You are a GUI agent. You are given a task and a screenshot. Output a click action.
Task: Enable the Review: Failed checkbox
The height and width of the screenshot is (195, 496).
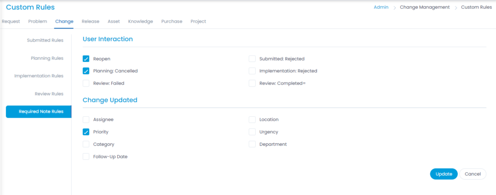86,83
